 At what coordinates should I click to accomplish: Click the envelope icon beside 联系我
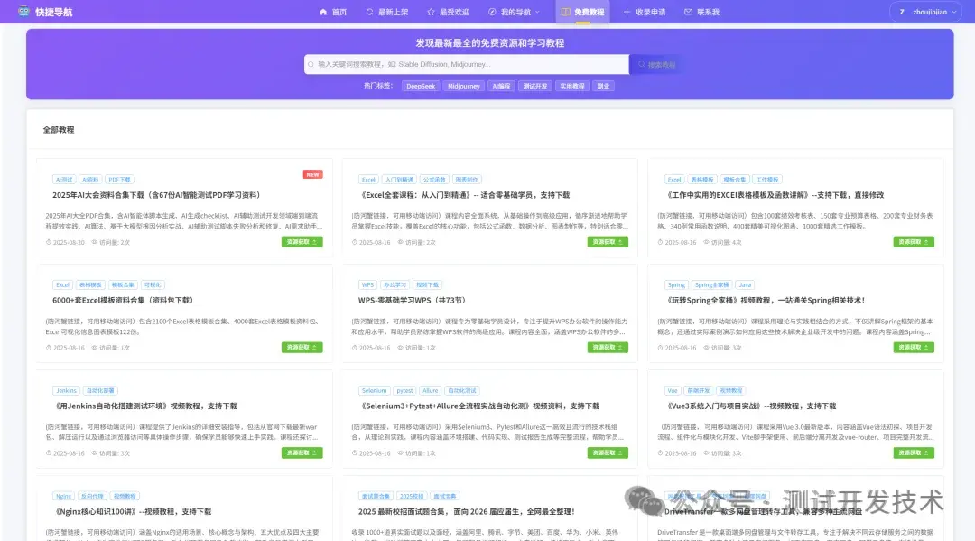click(x=689, y=12)
